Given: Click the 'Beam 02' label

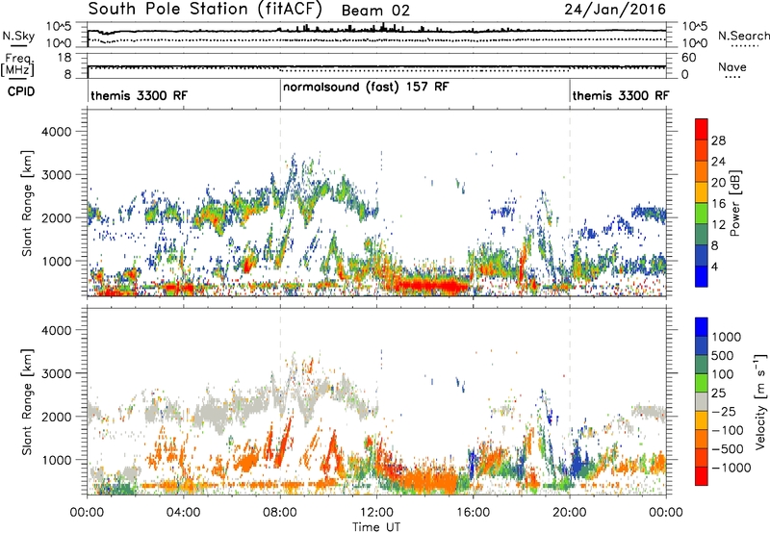Looking at the screenshot, I should click(x=375, y=11).
